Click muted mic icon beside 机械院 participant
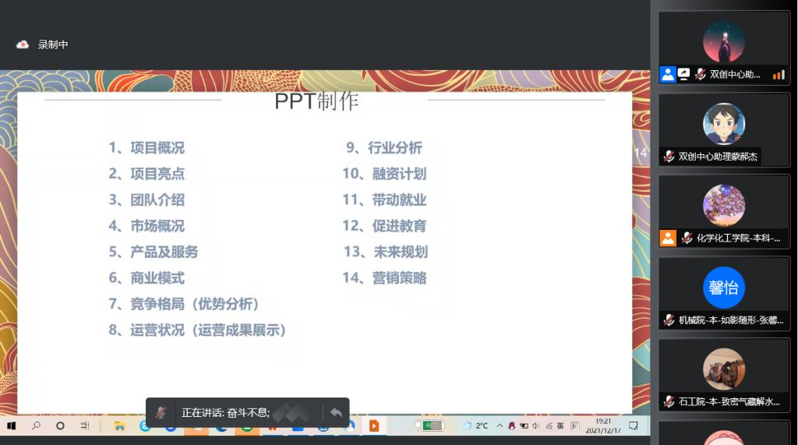Screen dimensions: 798x445 pyautogui.click(x=669, y=320)
